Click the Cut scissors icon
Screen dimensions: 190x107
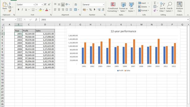(10, 3)
